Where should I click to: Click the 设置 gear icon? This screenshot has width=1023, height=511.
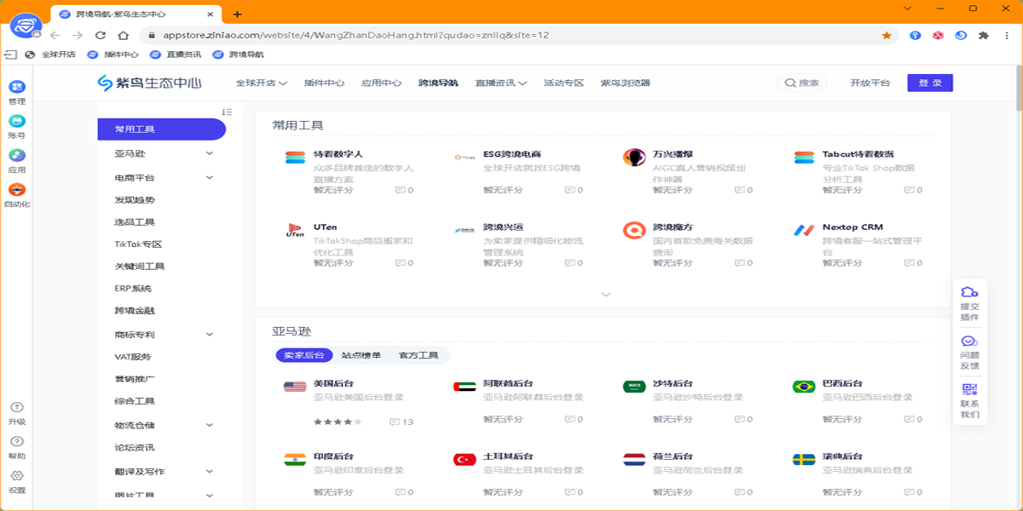point(17,476)
